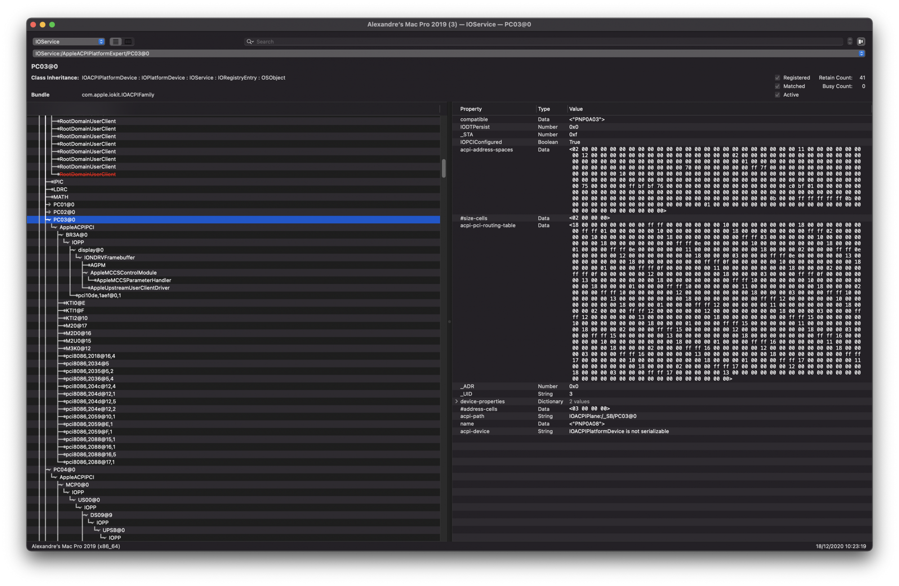The height and width of the screenshot is (586, 899).
Task: Click in the Search field
Action: point(539,42)
